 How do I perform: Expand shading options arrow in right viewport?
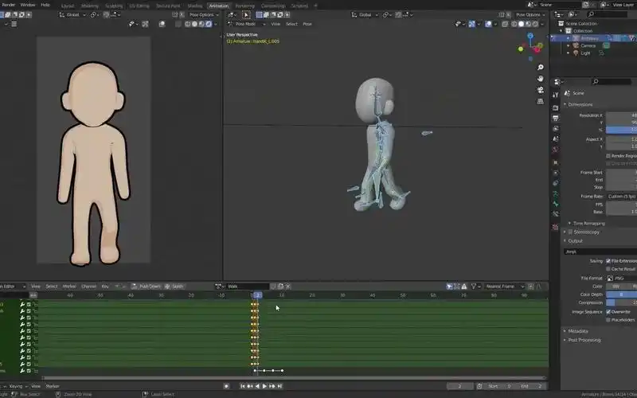coord(542,24)
